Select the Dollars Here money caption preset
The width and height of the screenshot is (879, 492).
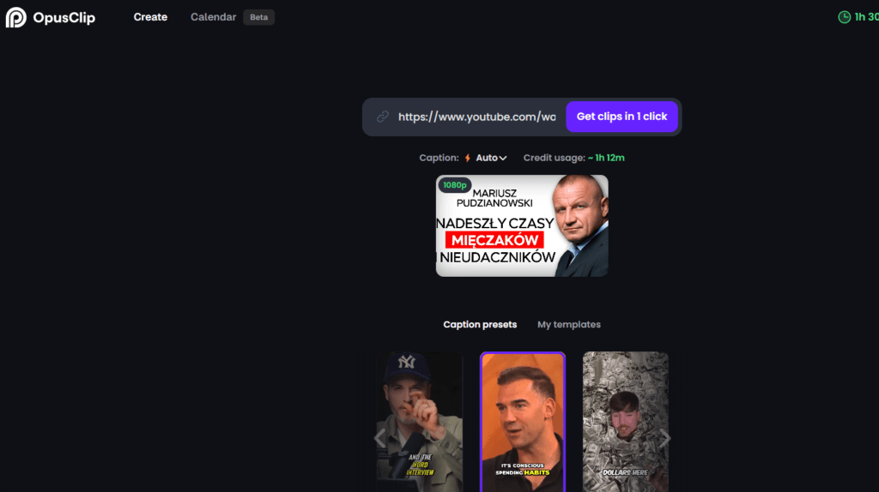click(x=625, y=422)
